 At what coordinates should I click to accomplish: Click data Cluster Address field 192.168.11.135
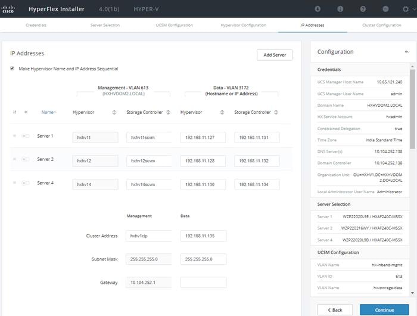tap(204, 236)
